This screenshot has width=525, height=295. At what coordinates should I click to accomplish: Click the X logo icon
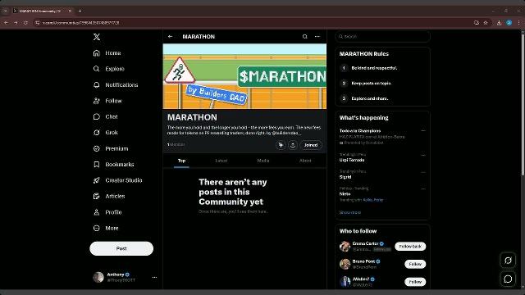[97, 37]
